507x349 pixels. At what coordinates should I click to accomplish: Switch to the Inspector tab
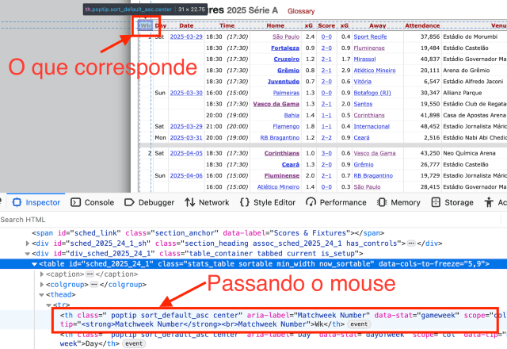click(36, 202)
